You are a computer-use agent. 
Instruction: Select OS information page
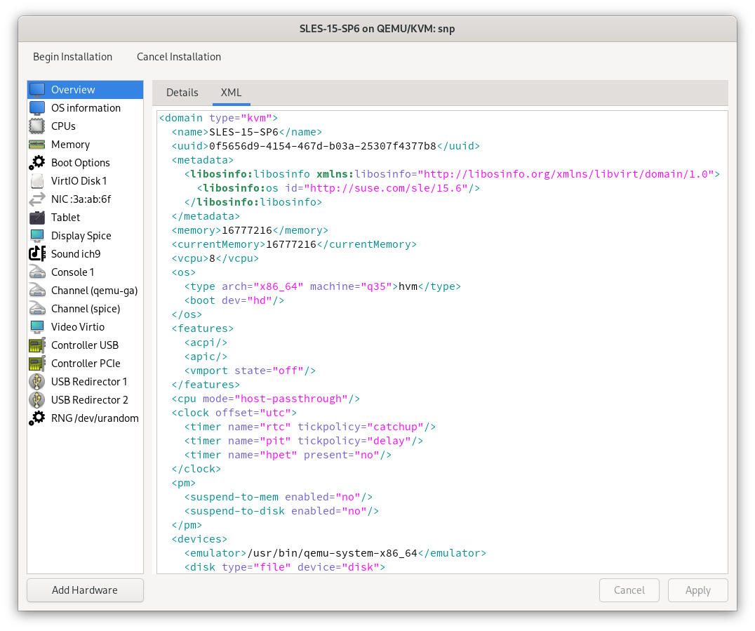pyautogui.click(x=85, y=107)
